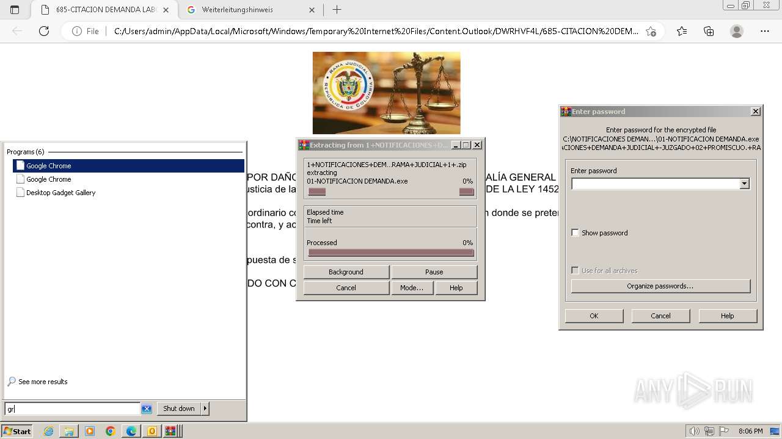Focus the Start menu search field
782x439 pixels.
[73, 409]
